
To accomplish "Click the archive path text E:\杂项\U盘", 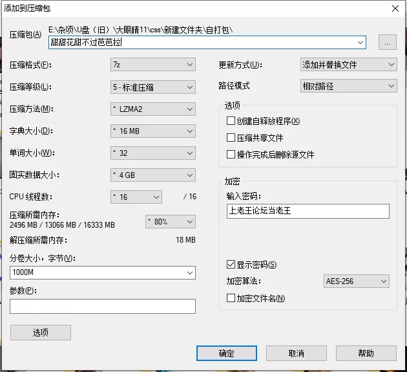I will click(140, 30).
